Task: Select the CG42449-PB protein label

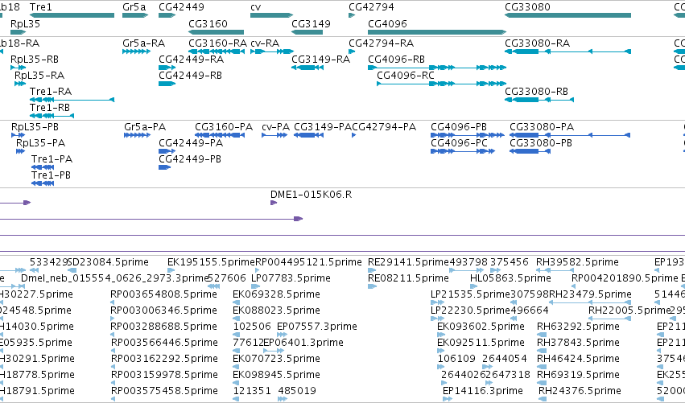Action: pos(190,159)
